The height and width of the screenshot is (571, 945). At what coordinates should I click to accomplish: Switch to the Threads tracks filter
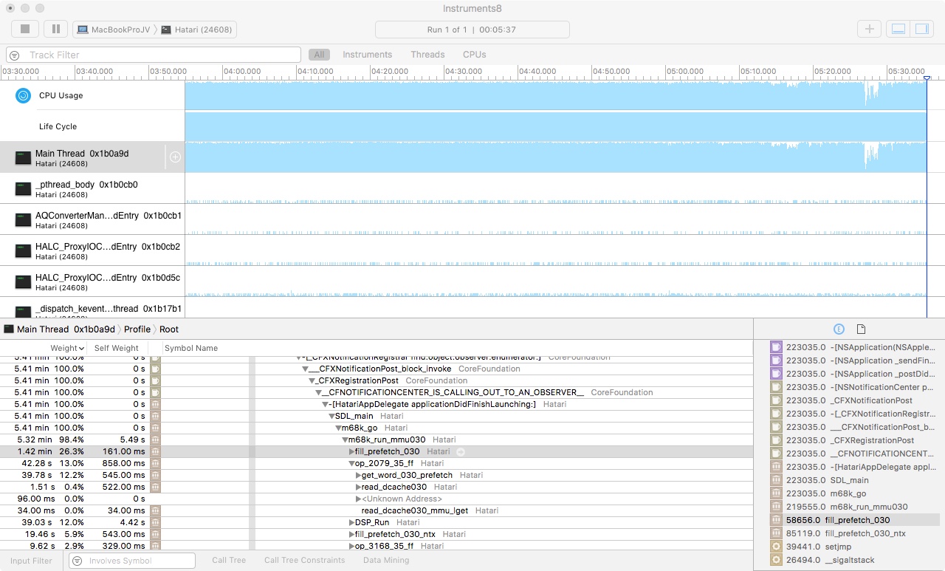(427, 55)
